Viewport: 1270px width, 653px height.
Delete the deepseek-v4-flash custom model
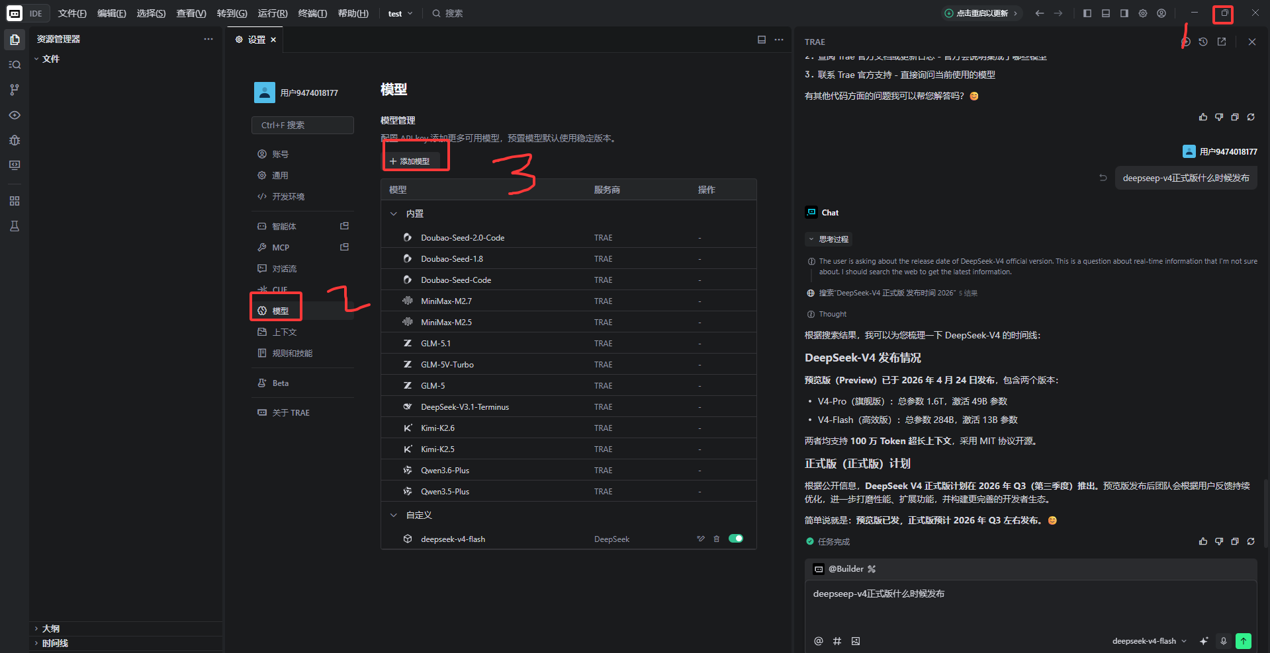716,539
